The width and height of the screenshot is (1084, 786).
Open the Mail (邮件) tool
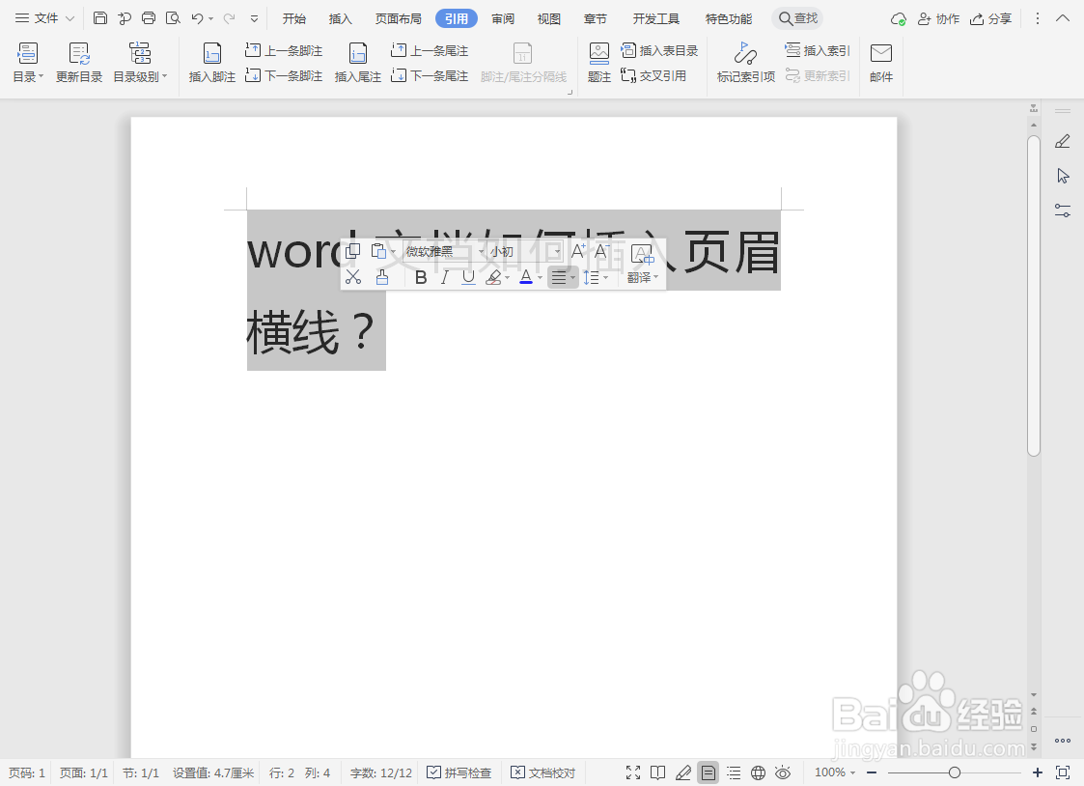pyautogui.click(x=881, y=63)
